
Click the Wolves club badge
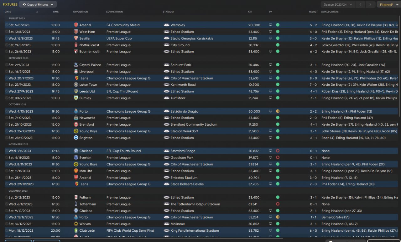click(x=76, y=224)
